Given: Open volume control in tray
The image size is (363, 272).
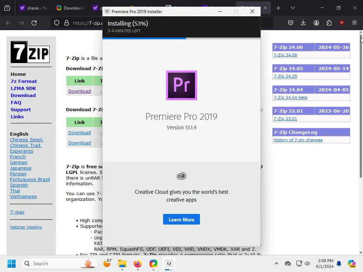Looking at the screenshot, I should click(x=307, y=263).
